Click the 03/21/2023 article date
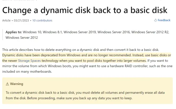176x109 pixels. pyautogui.click(x=21, y=21)
